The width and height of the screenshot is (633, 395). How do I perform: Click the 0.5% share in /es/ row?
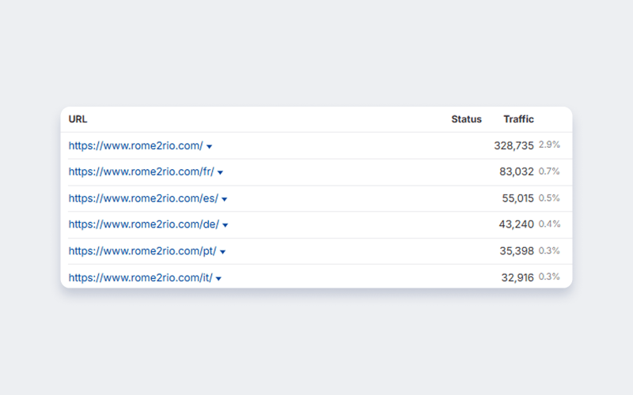549,198
